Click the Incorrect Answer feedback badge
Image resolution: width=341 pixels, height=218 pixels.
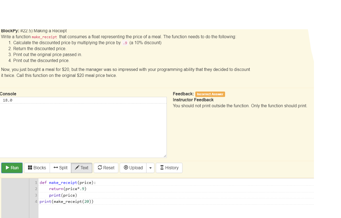pos(210,94)
